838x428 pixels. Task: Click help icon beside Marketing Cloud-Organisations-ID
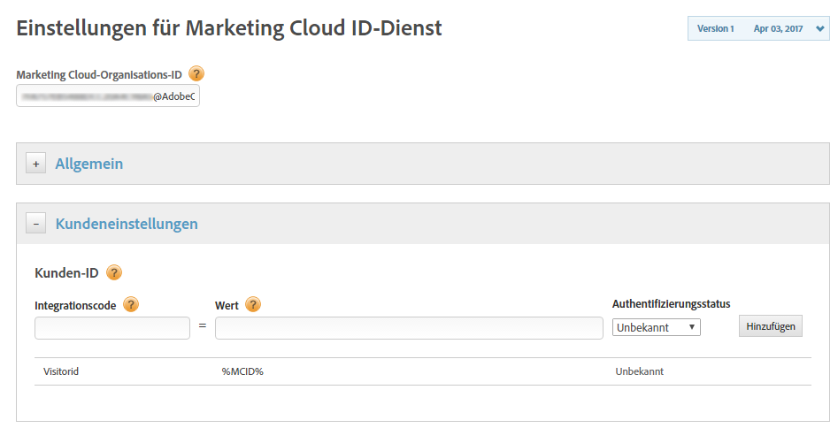(x=196, y=74)
